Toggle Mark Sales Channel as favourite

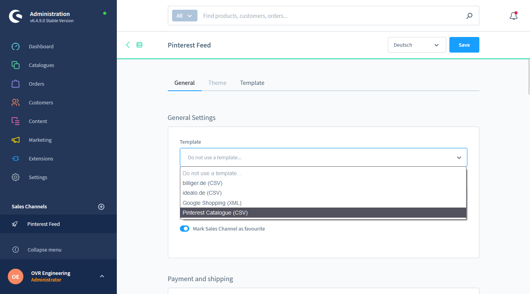[x=185, y=229]
